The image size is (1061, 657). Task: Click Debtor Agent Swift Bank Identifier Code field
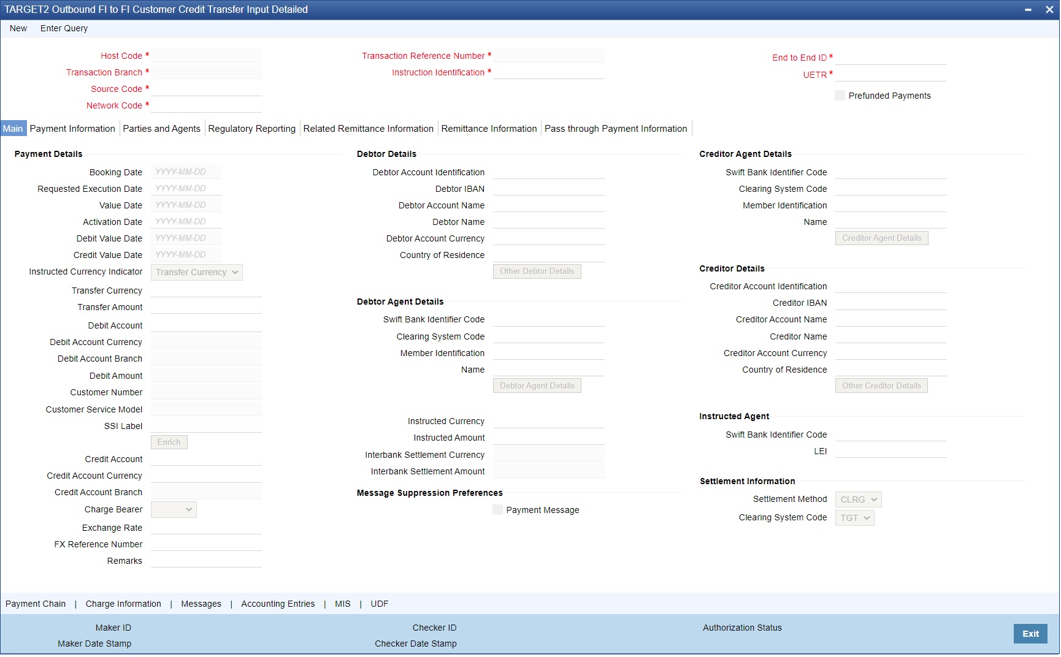pos(549,319)
